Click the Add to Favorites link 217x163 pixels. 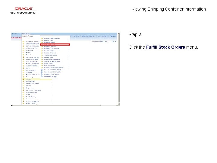point(102,36)
